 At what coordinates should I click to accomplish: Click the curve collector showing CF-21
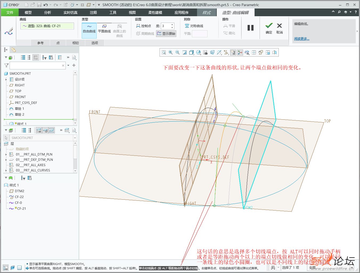point(47,26)
